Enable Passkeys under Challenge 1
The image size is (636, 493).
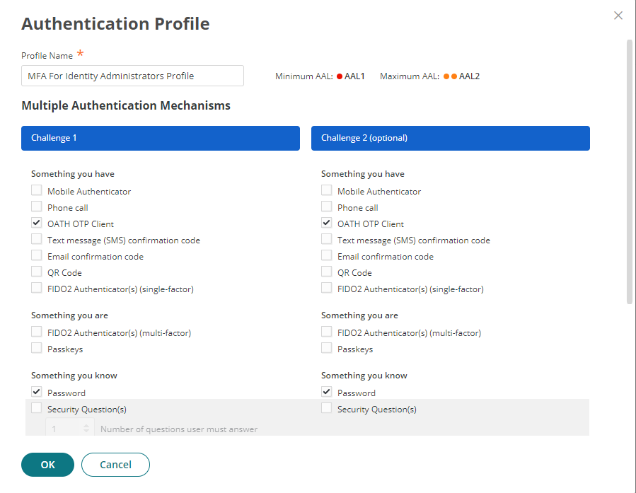[x=36, y=348]
